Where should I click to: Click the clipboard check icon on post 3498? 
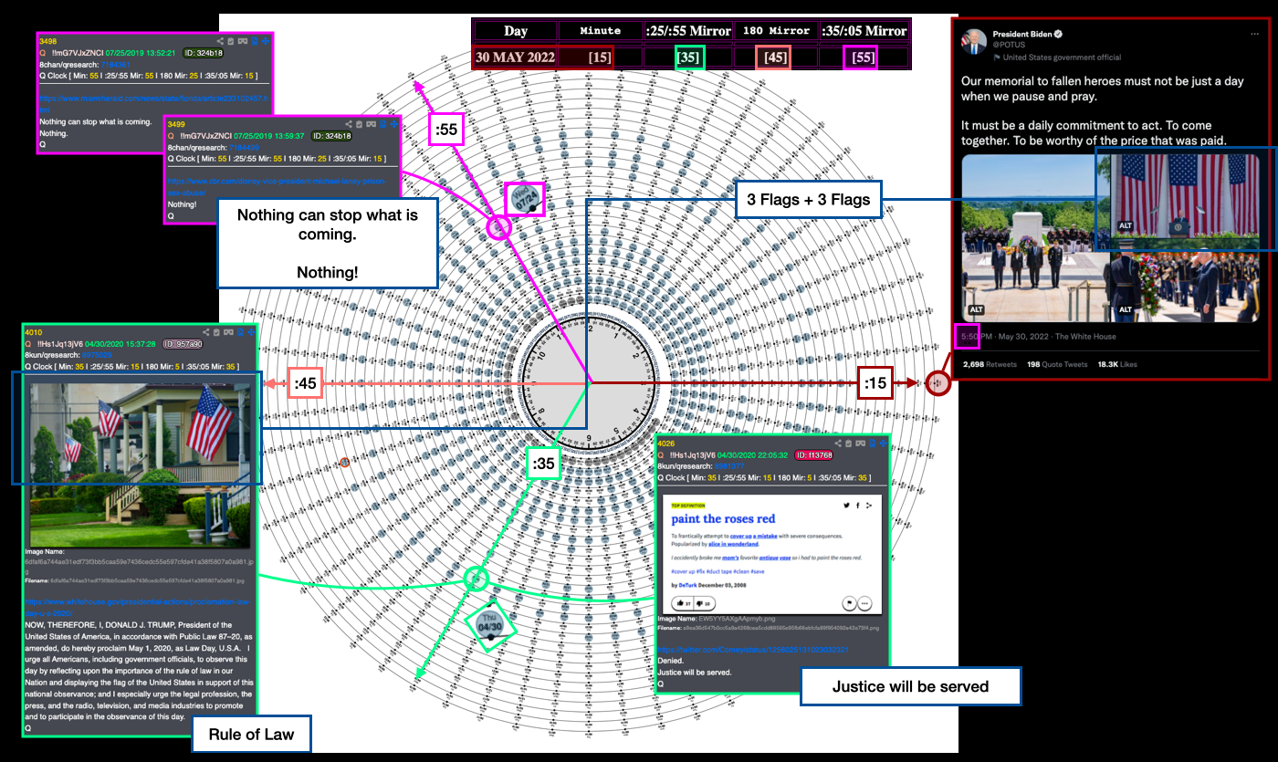231,41
